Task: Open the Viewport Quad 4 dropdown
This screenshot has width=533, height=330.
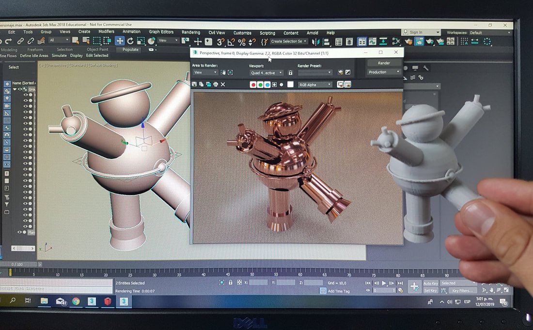Action: click(x=266, y=72)
